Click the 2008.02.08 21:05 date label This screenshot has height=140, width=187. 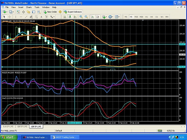[75, 123]
